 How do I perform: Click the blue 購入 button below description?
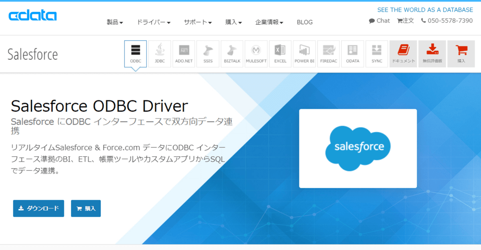pos(86,208)
